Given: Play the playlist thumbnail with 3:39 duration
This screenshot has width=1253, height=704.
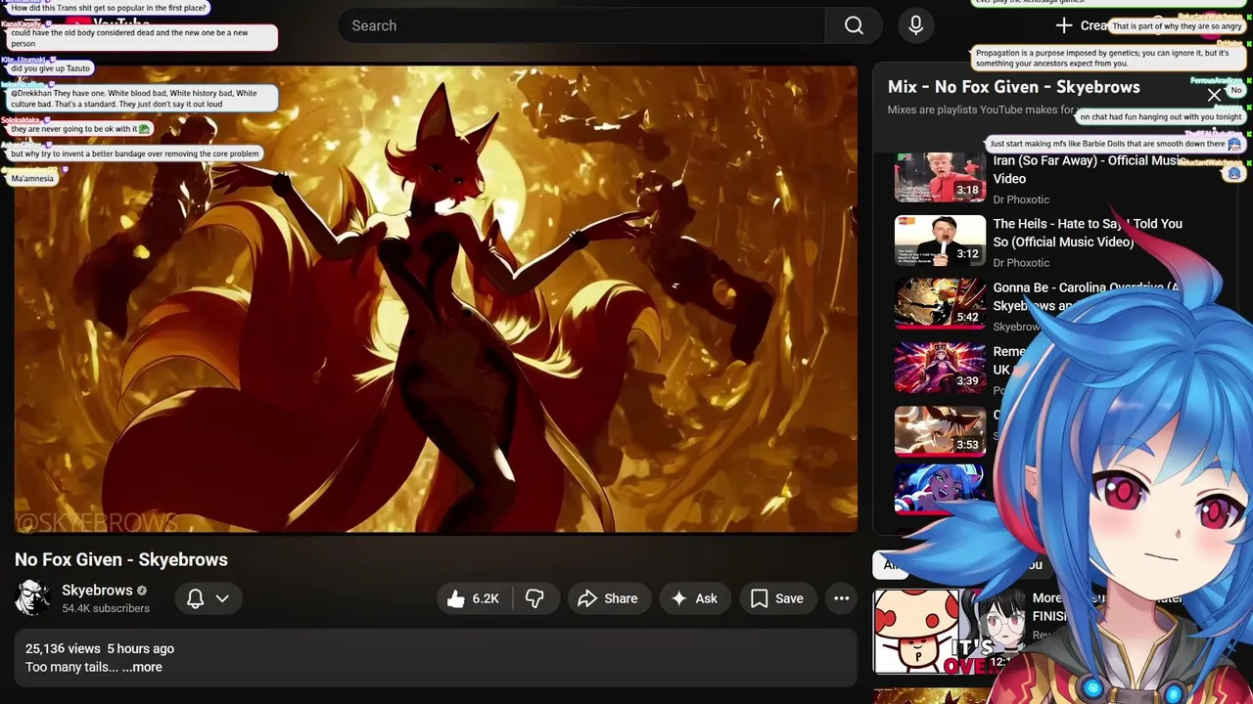Looking at the screenshot, I should [940, 368].
